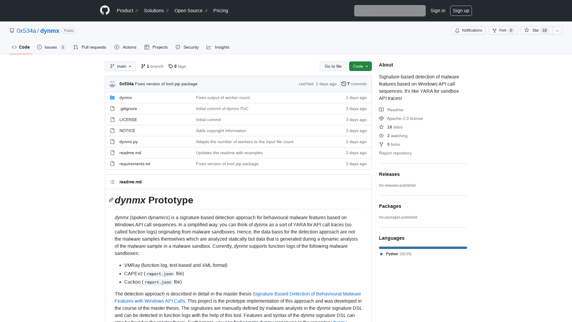Click the Releases heading link
572x322 pixels.
tap(389, 174)
